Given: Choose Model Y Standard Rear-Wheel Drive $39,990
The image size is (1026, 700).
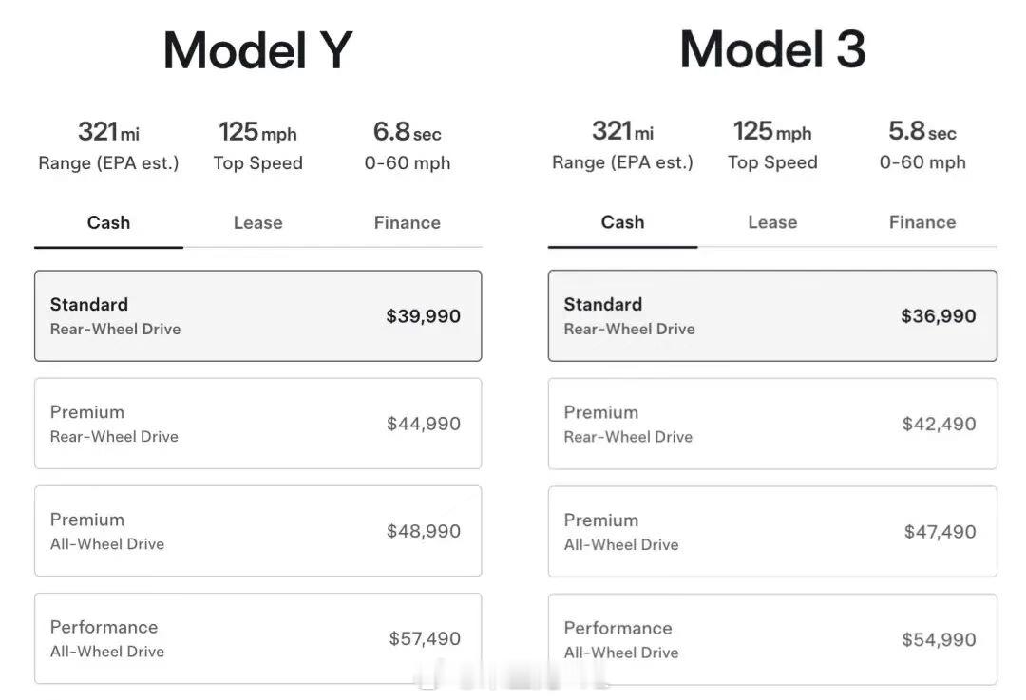Looking at the screenshot, I should tap(257, 316).
